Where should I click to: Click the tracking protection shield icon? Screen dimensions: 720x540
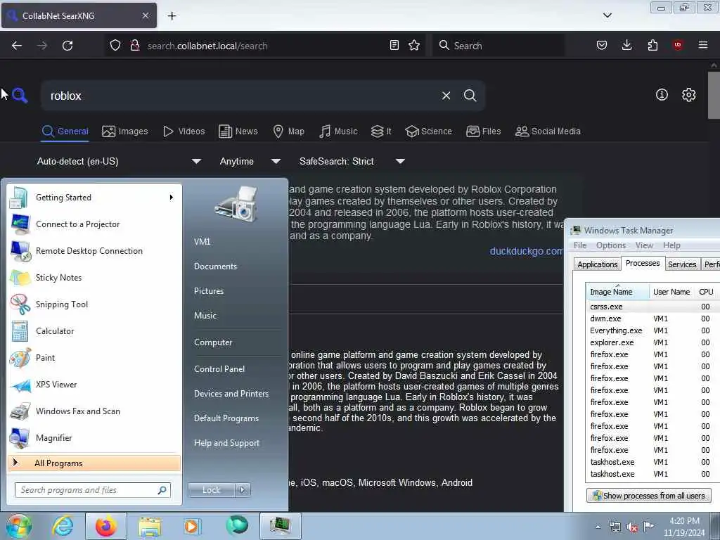[115, 46]
